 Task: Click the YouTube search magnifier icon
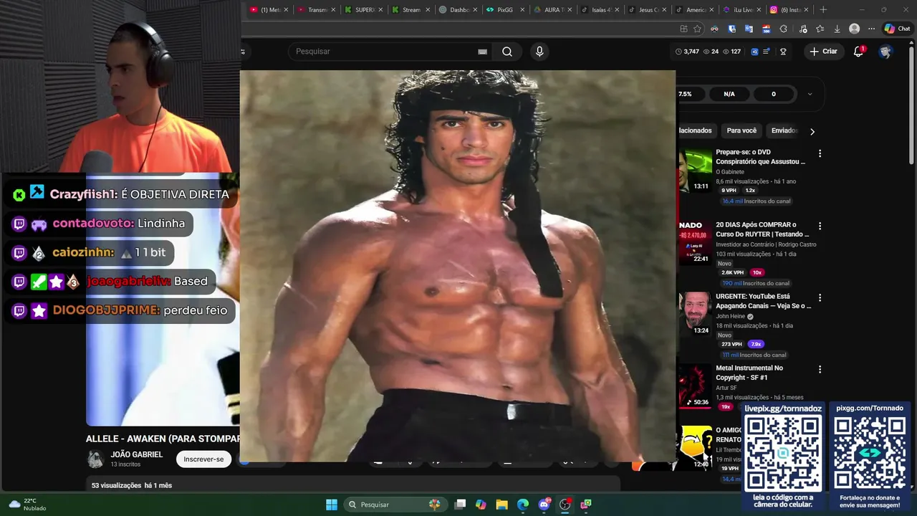(x=507, y=52)
